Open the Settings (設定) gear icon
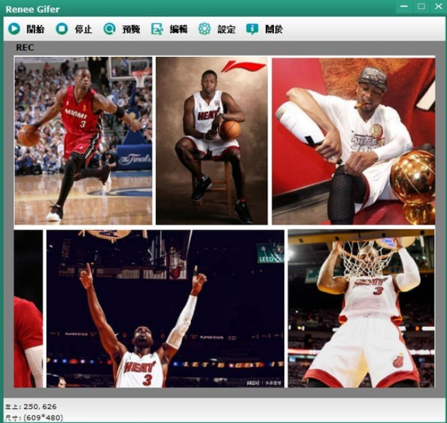447x423 pixels. 204,29
